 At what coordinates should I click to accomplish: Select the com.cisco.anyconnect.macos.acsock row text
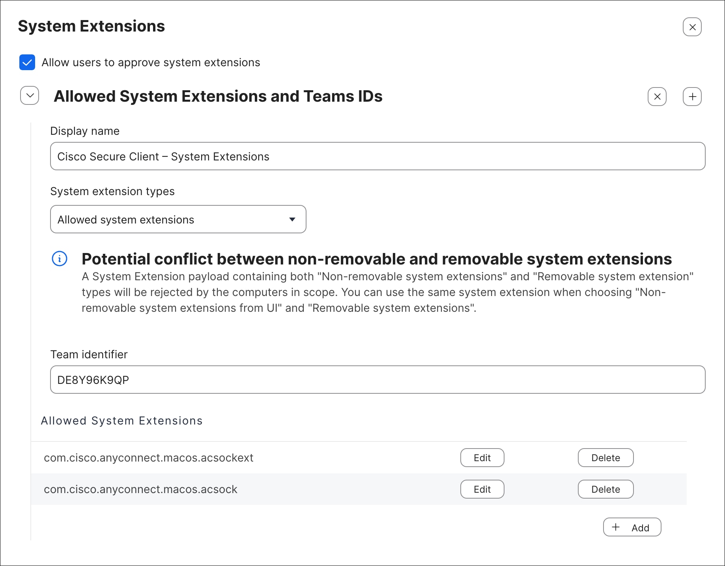click(140, 489)
